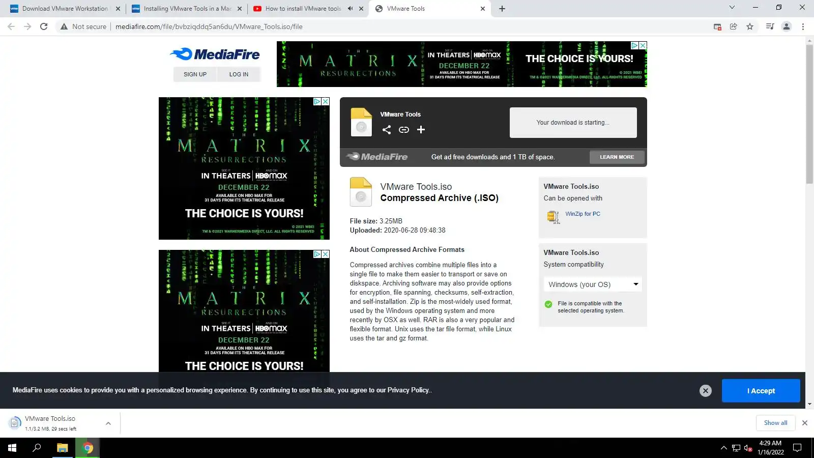This screenshot has height=458, width=814.
Task: Click the copy link icon under VMware Tools
Action: [x=404, y=130]
